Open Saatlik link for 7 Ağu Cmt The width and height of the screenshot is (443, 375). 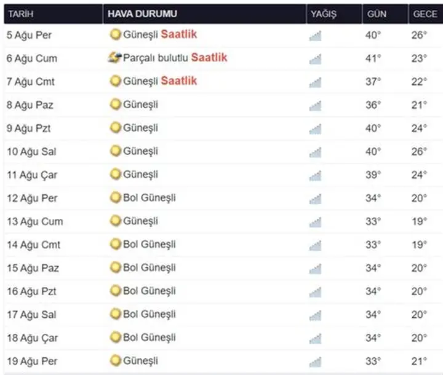pyautogui.click(x=179, y=81)
